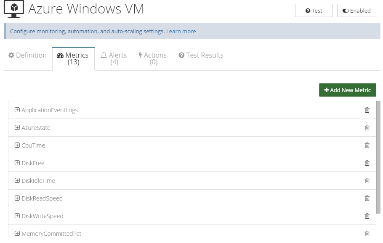Open the DiskIdleTime plus expander
The height and width of the screenshot is (243, 383).
coord(17,180)
